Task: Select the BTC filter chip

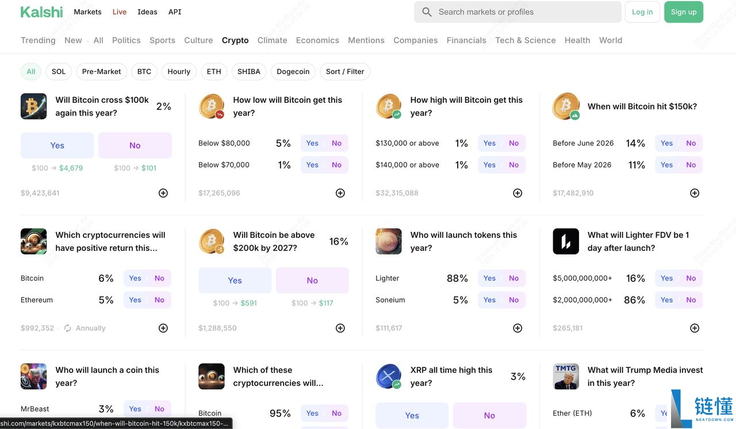Action: click(x=144, y=72)
